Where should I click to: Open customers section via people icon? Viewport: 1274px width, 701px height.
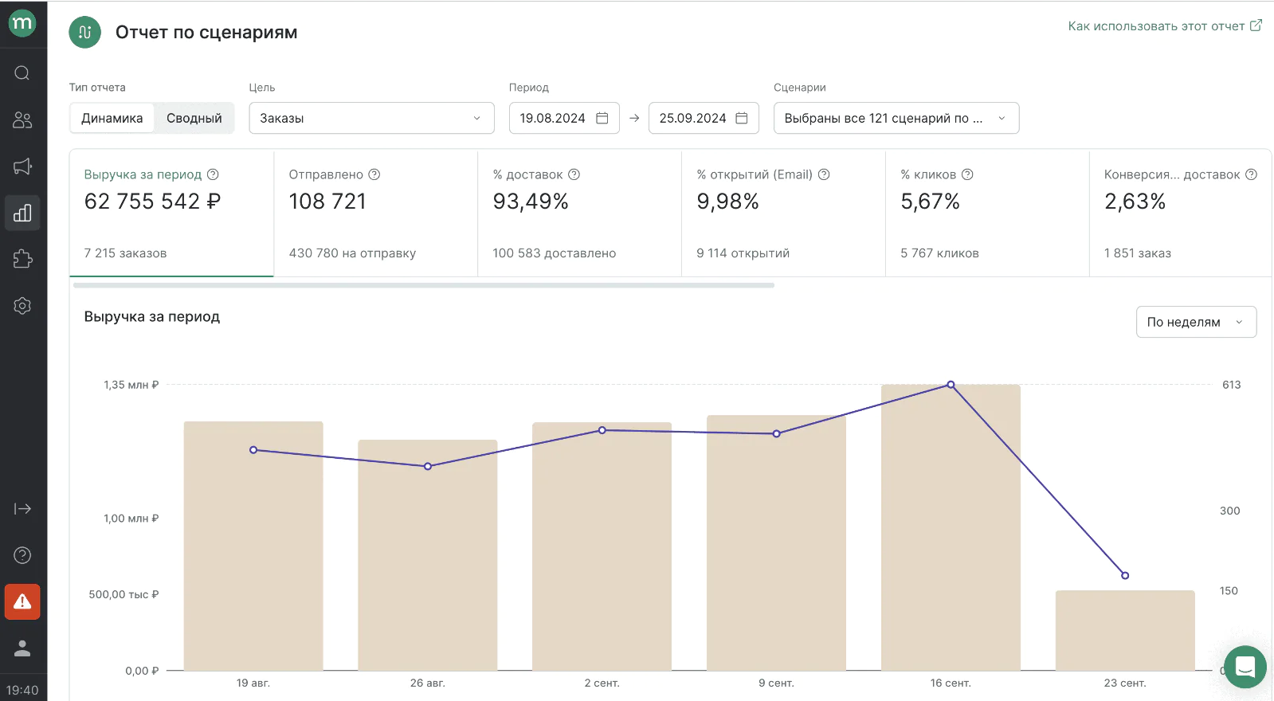[x=22, y=119]
